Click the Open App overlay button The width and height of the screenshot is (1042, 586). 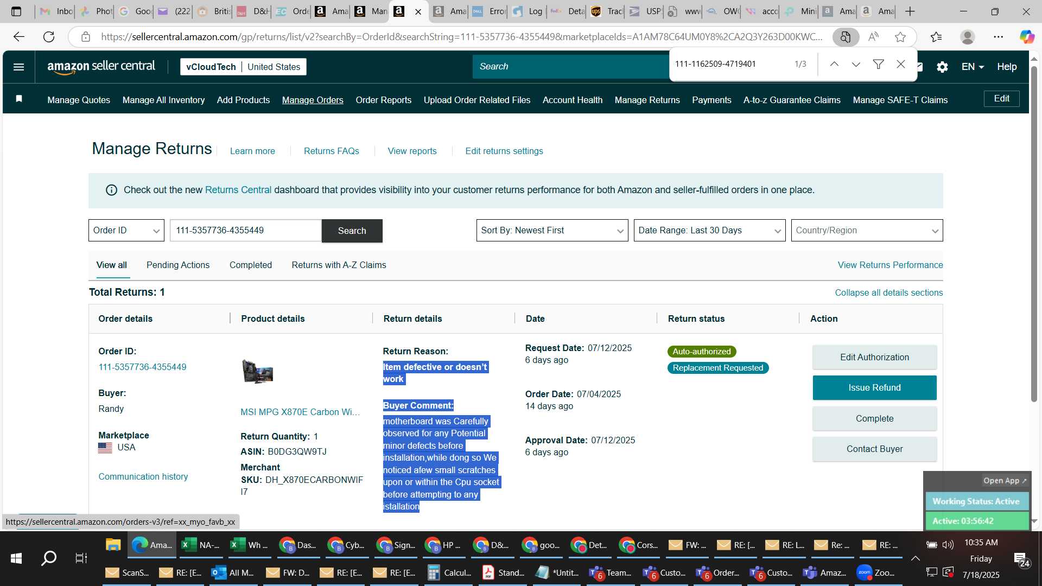[x=1005, y=481]
